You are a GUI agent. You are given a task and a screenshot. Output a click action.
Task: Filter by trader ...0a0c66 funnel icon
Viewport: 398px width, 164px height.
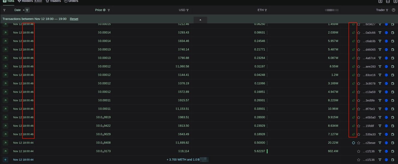pos(380,33)
